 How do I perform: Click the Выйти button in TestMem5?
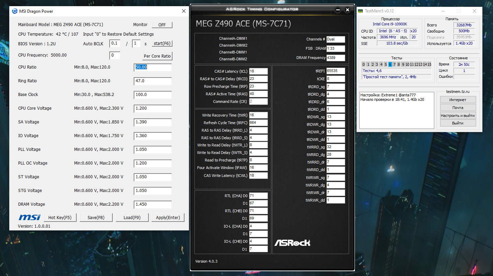[x=458, y=123]
